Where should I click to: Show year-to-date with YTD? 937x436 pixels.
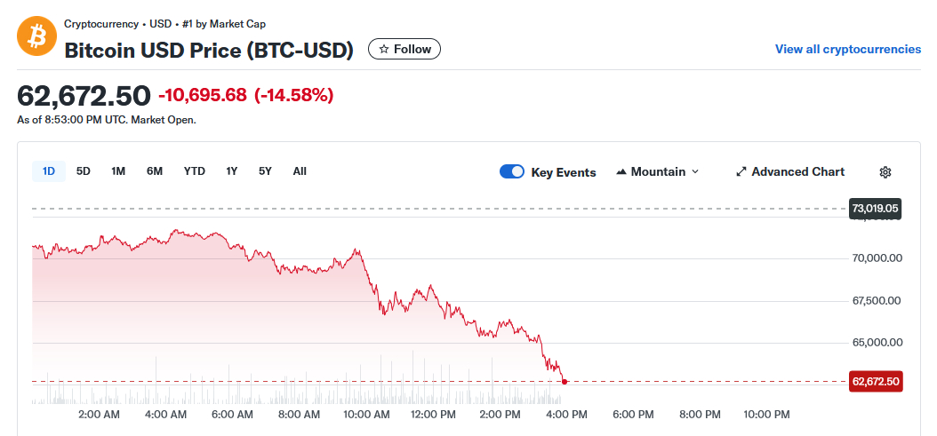tap(195, 171)
